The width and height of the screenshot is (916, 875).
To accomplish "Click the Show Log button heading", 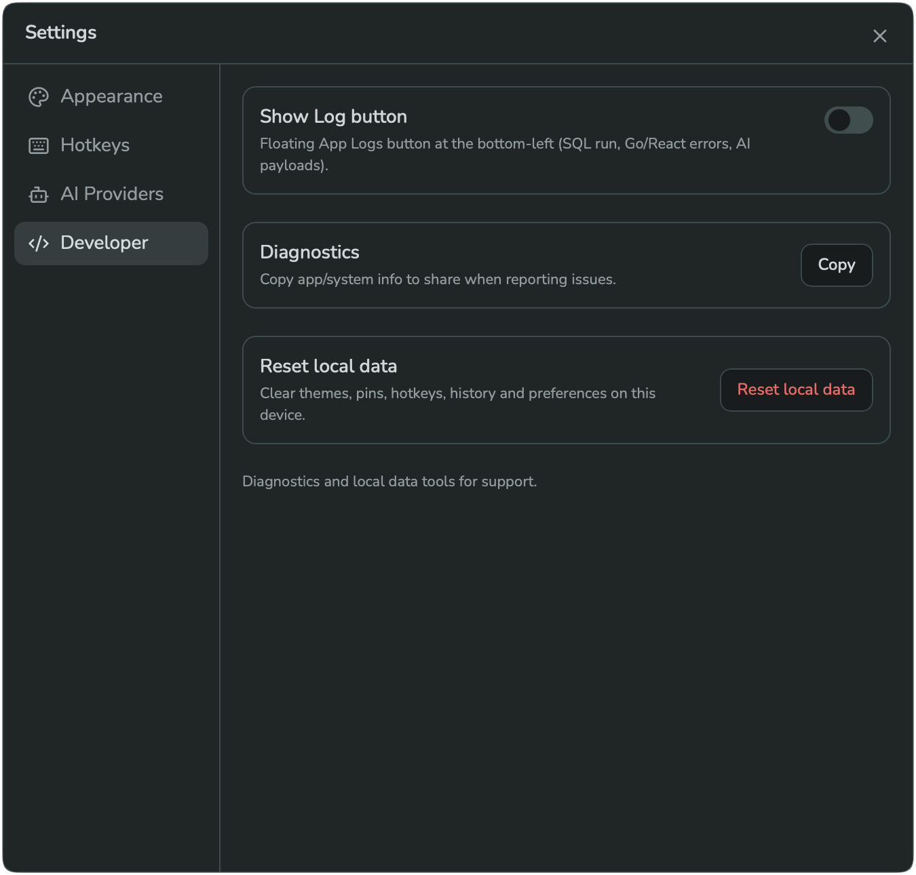I will click(x=333, y=117).
